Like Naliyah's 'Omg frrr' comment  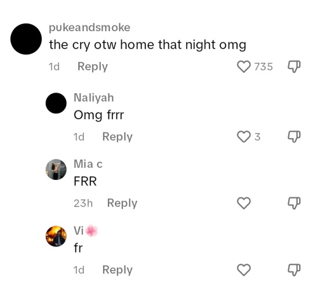(243, 137)
